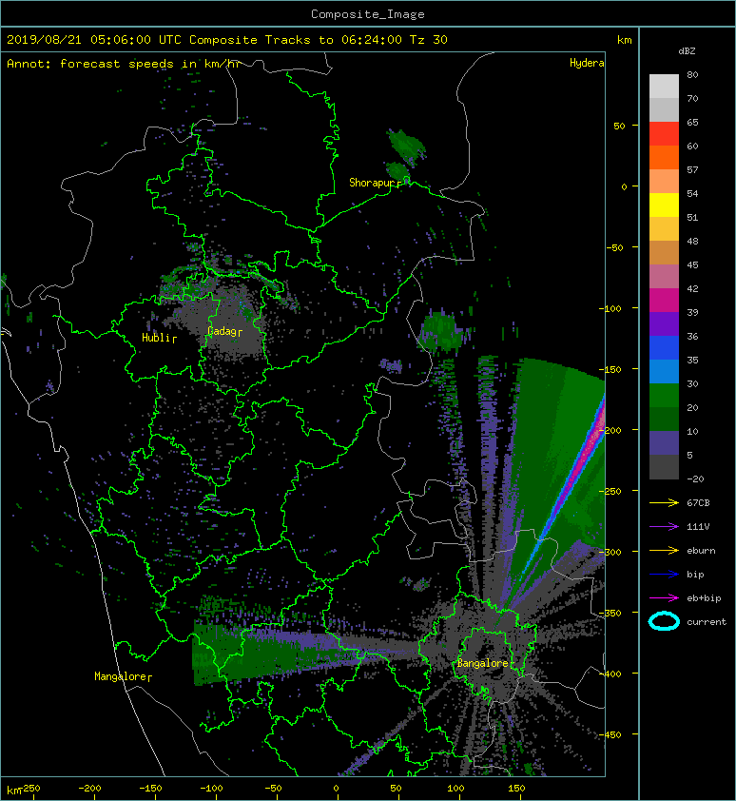Click the 80 value on the dBZ scale

(692, 74)
